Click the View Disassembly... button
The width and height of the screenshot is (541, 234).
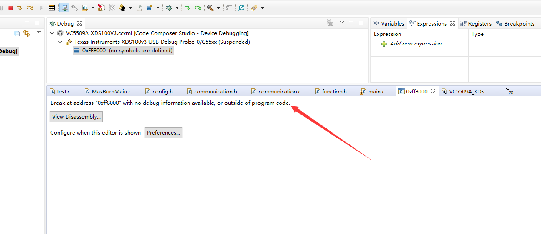[x=76, y=116]
